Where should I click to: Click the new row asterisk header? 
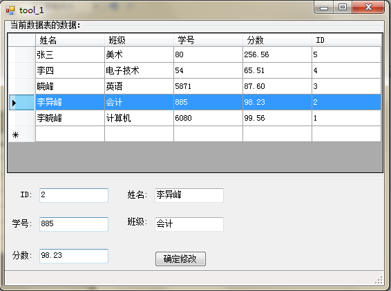(x=21, y=134)
